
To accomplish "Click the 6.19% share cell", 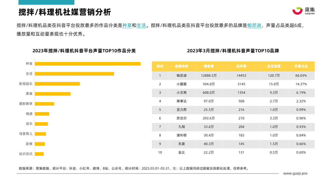I will [x=301, y=93].
